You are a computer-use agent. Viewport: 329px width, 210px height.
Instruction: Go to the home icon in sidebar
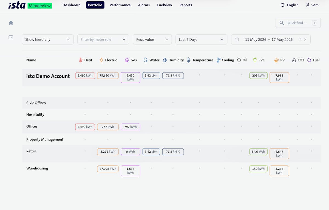click(x=11, y=23)
